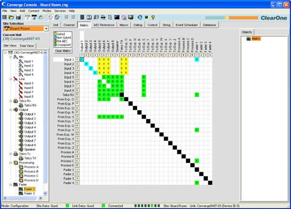Viewport: 291px width, 209px height.
Task: Click the circular refresh arrows toolbar icon
Action: tap(41, 18)
